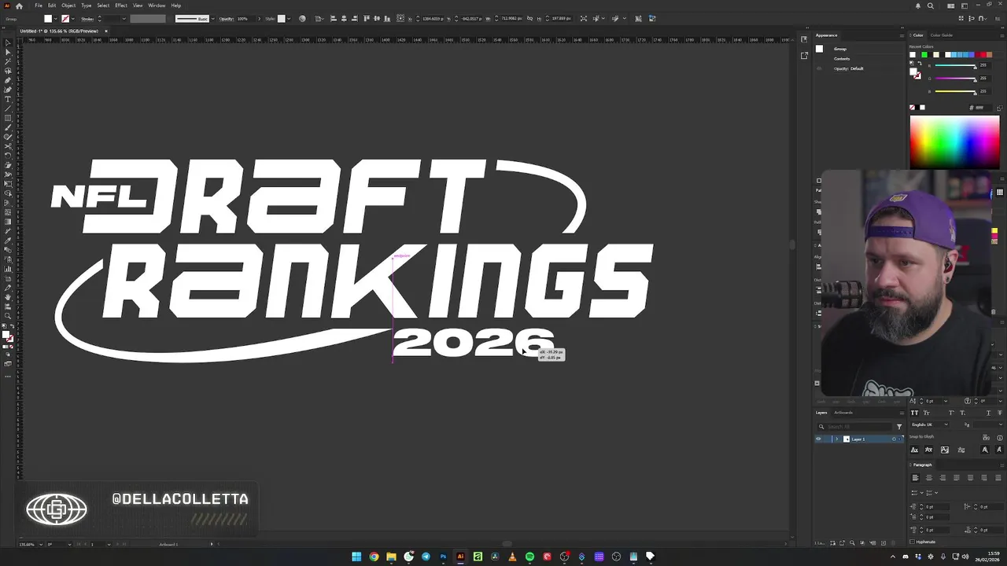Click the B channel slider in Color panel
This screenshot has width=1007, height=566.
(955, 91)
